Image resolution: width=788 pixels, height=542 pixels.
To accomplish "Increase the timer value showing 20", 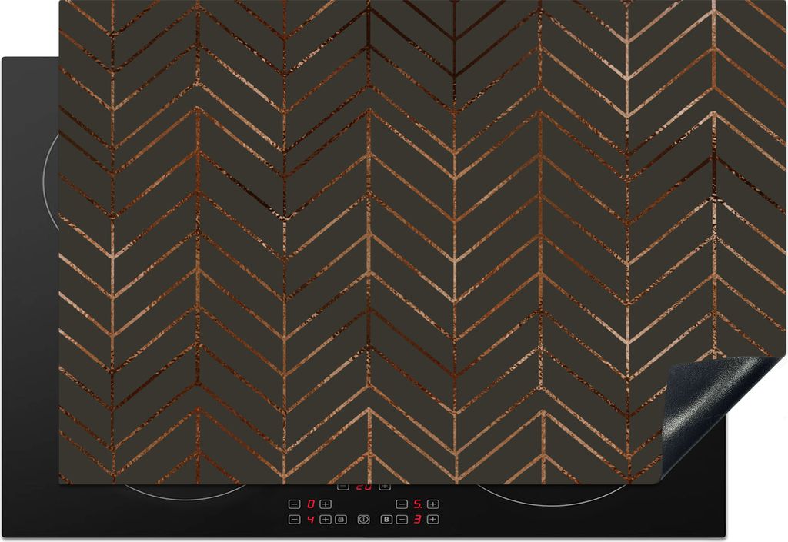I will click(385, 487).
